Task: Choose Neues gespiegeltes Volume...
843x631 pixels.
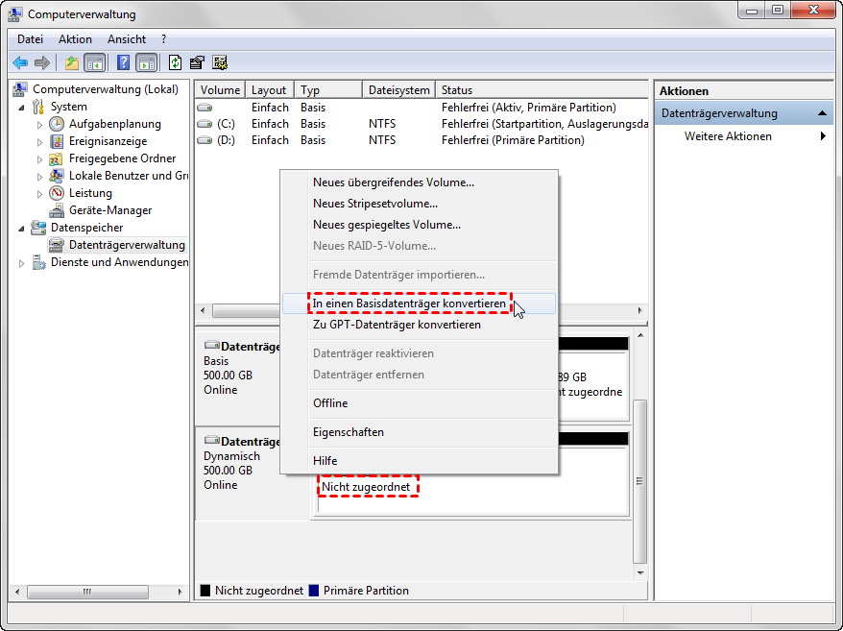Action: [x=419, y=225]
